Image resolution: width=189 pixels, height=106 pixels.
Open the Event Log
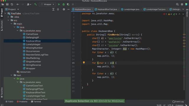178,102
